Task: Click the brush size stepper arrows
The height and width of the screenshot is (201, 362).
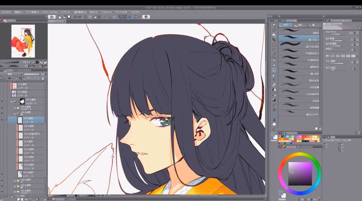Action: tap(355, 33)
